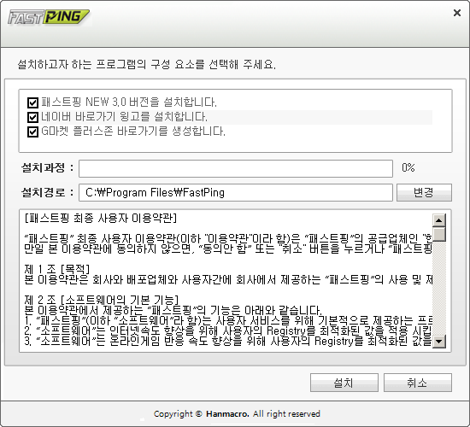Click the FastPing logo
Screen dimensions: 470x427
(x=49, y=17)
